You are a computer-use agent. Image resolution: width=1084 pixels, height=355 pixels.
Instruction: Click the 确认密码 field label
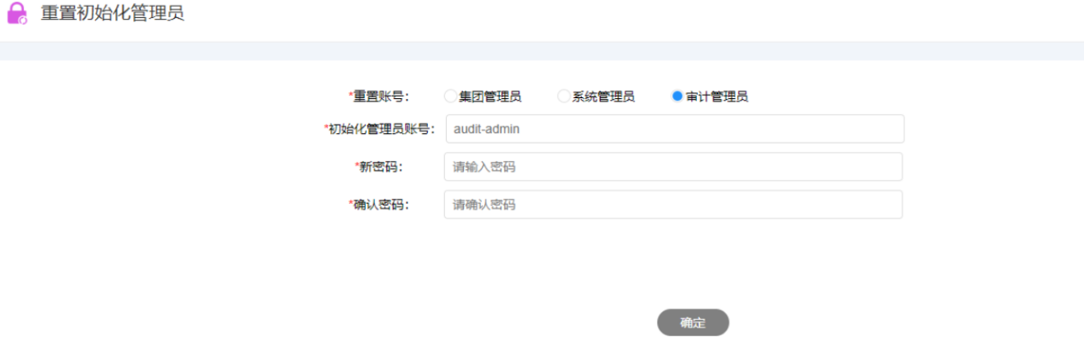point(381,205)
